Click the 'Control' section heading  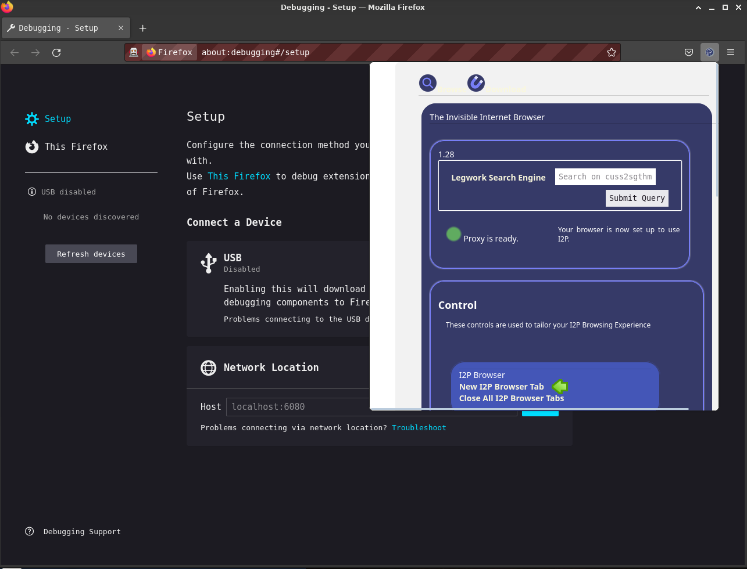pos(458,305)
